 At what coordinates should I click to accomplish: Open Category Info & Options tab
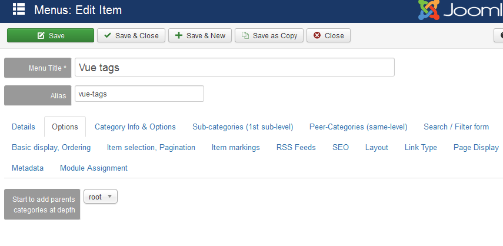[135, 127]
